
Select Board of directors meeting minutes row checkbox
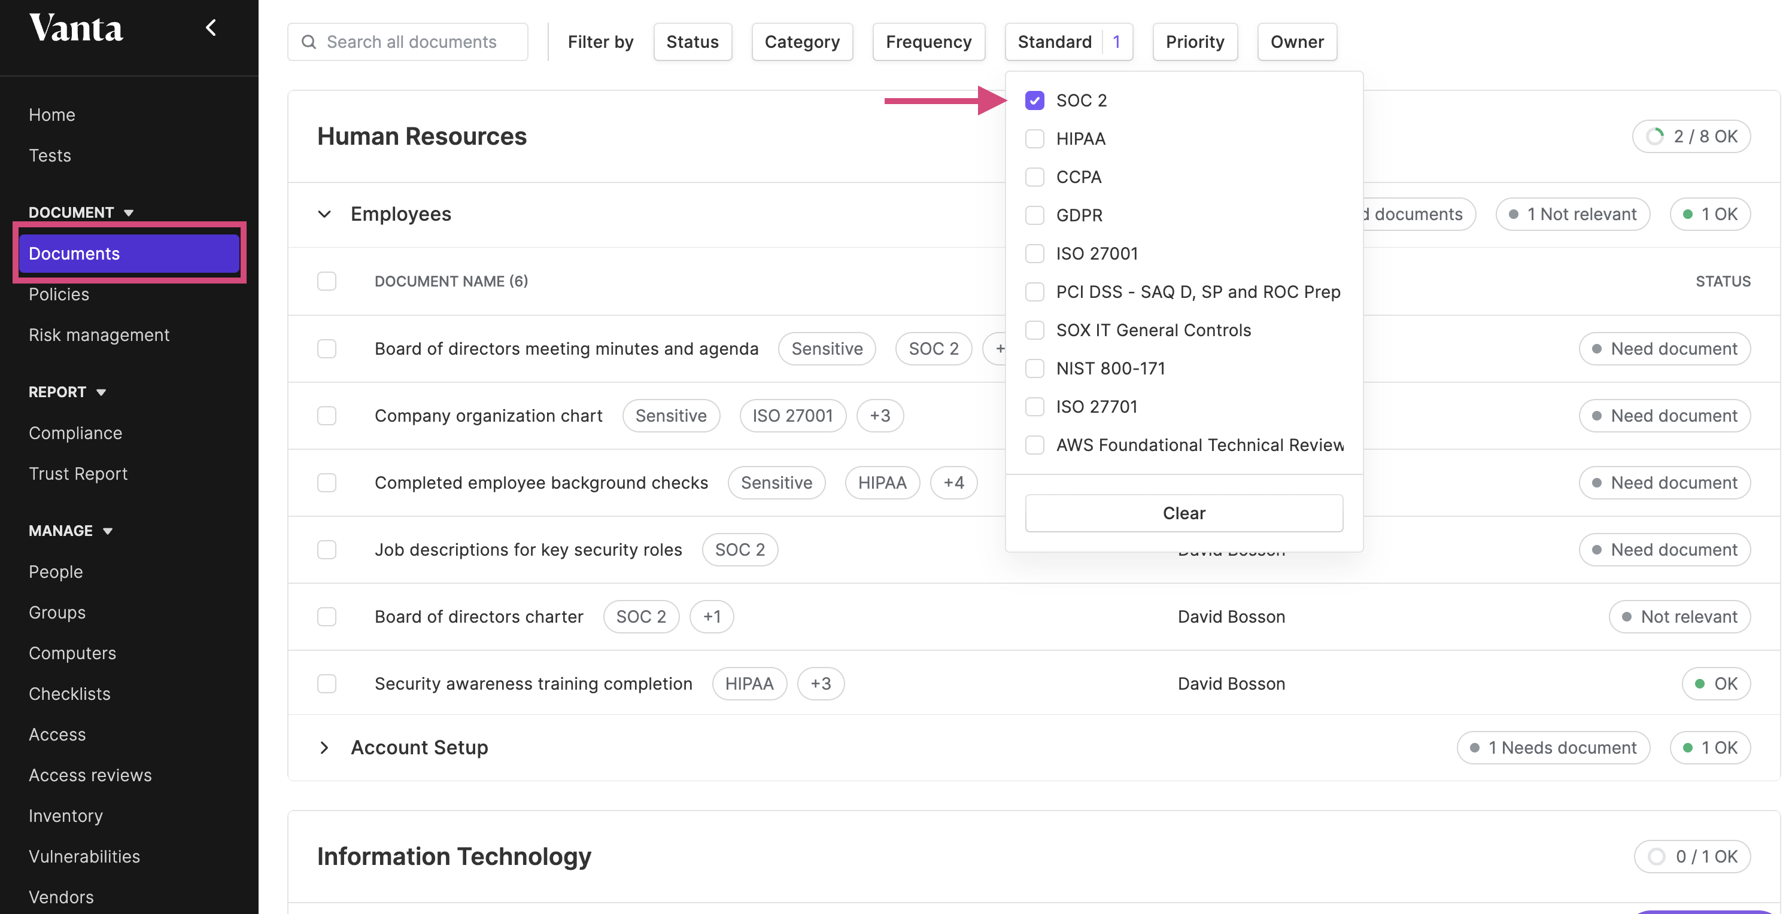tap(326, 348)
